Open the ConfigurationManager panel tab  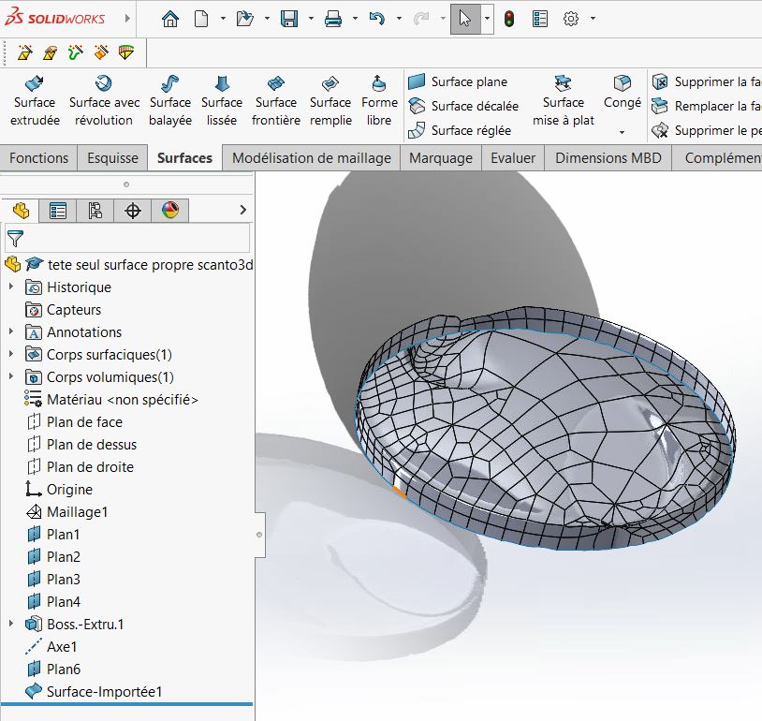coord(95,211)
